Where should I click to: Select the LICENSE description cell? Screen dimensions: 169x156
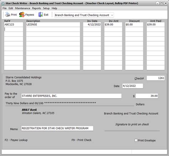click(53, 24)
